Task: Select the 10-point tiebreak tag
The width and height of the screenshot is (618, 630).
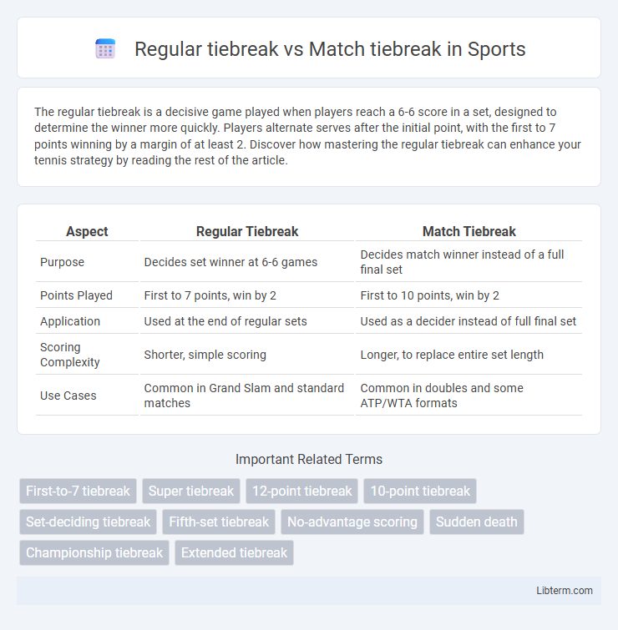Action: pyautogui.click(x=420, y=491)
